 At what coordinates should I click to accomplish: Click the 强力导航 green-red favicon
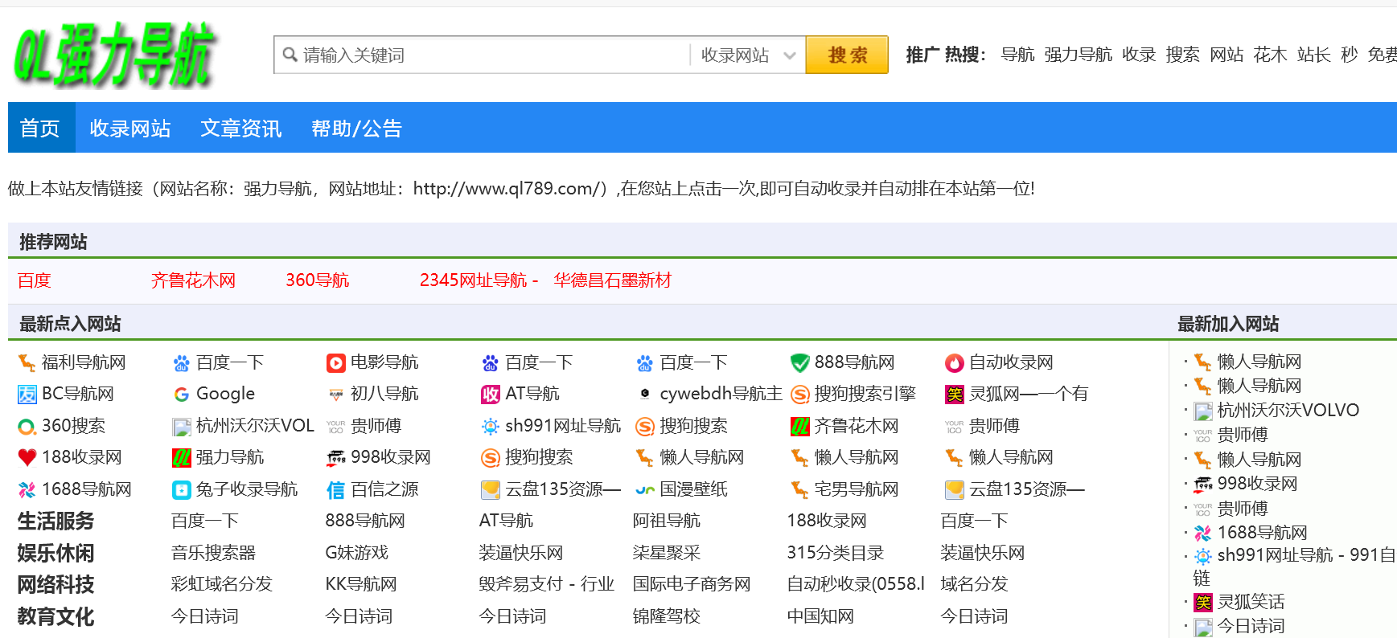pos(182,458)
